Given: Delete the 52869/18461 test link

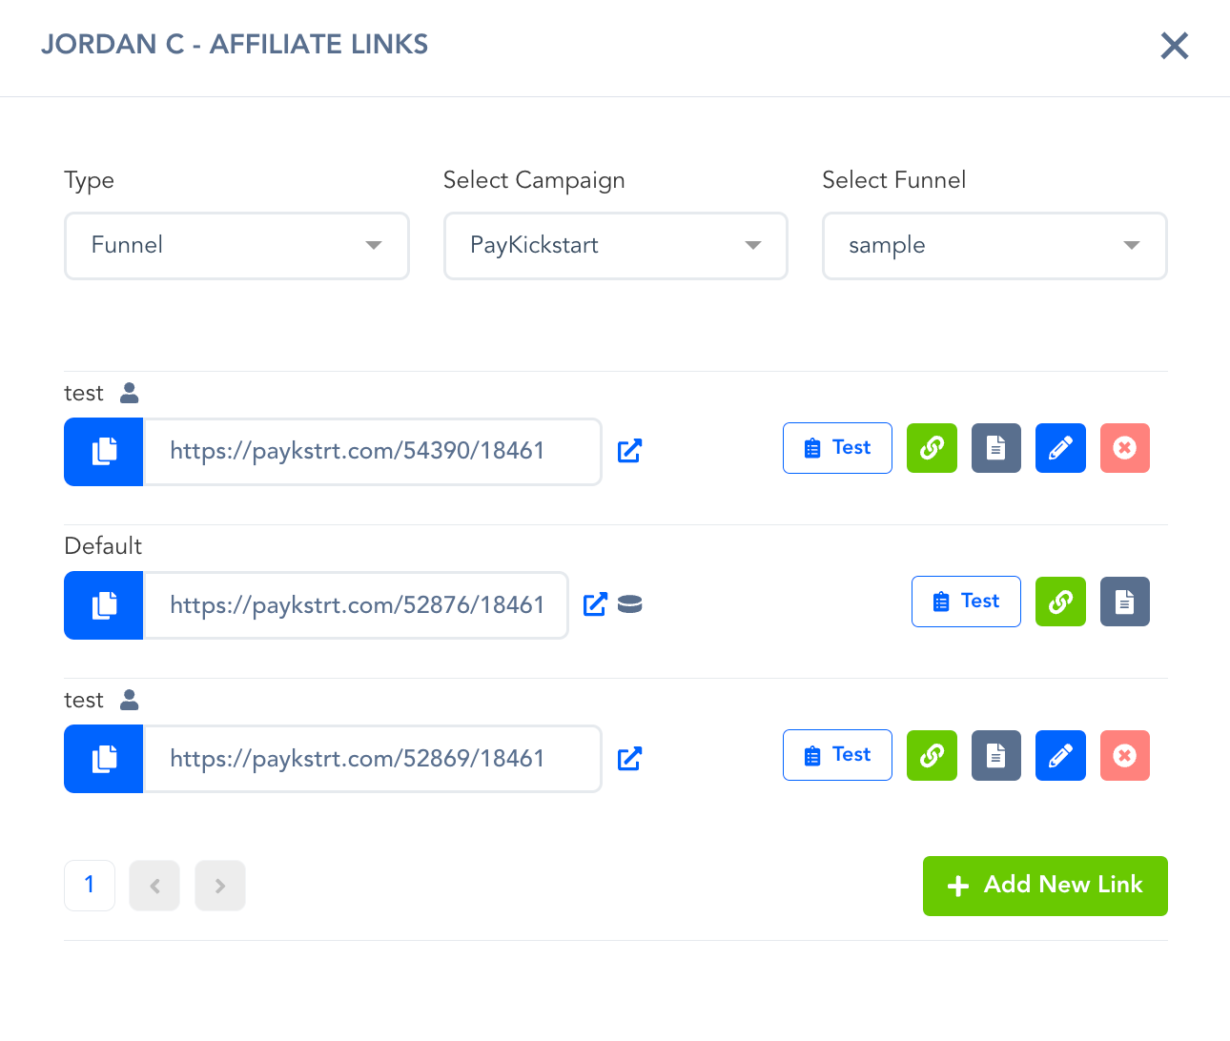Looking at the screenshot, I should coord(1124,755).
